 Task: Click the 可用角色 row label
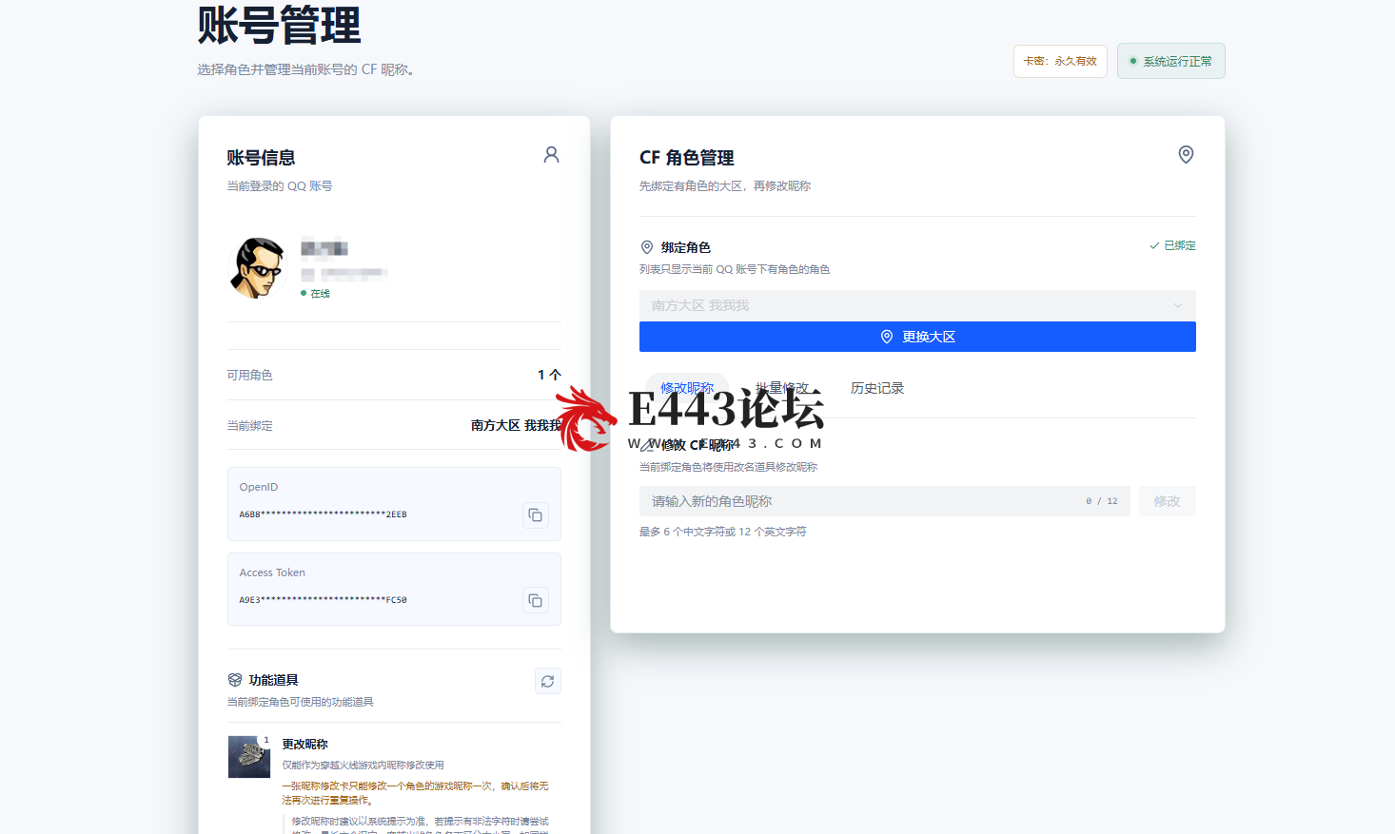(x=249, y=376)
